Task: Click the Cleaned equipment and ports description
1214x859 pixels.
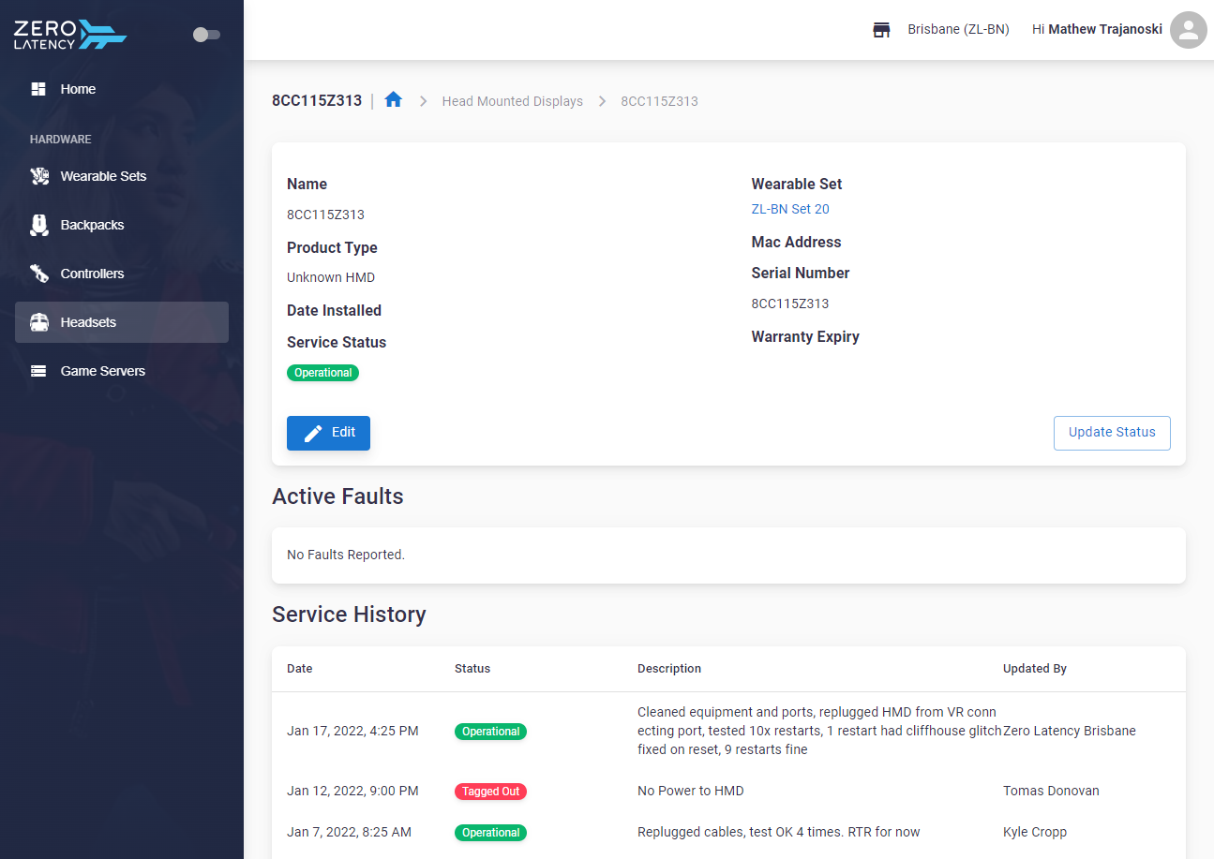Action: (819, 731)
